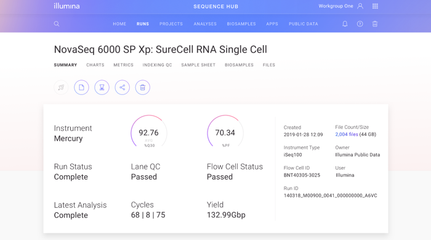Click the document file icon button
The width and height of the screenshot is (431, 240).
click(x=81, y=88)
